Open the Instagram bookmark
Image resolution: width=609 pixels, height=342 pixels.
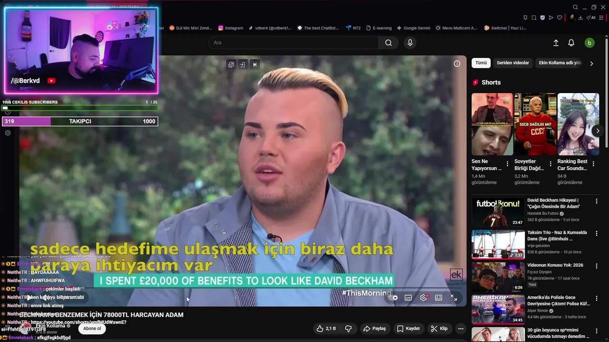[x=231, y=28]
